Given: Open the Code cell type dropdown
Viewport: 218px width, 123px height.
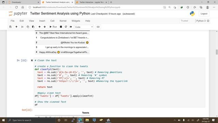Looking at the screenshot, I should 84,27.
